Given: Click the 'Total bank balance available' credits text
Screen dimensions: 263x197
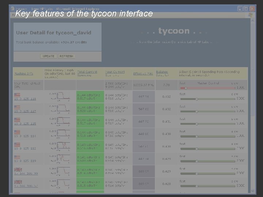Looking at the screenshot, I should tap(52, 42).
